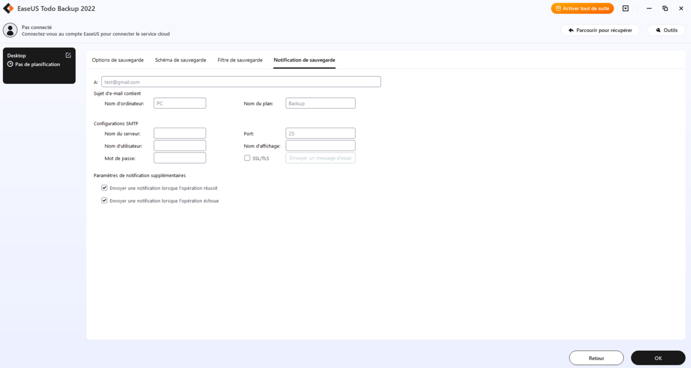Image resolution: width=691 pixels, height=368 pixels.
Task: Click Parcourir pour récupérer button
Action: pyautogui.click(x=600, y=30)
